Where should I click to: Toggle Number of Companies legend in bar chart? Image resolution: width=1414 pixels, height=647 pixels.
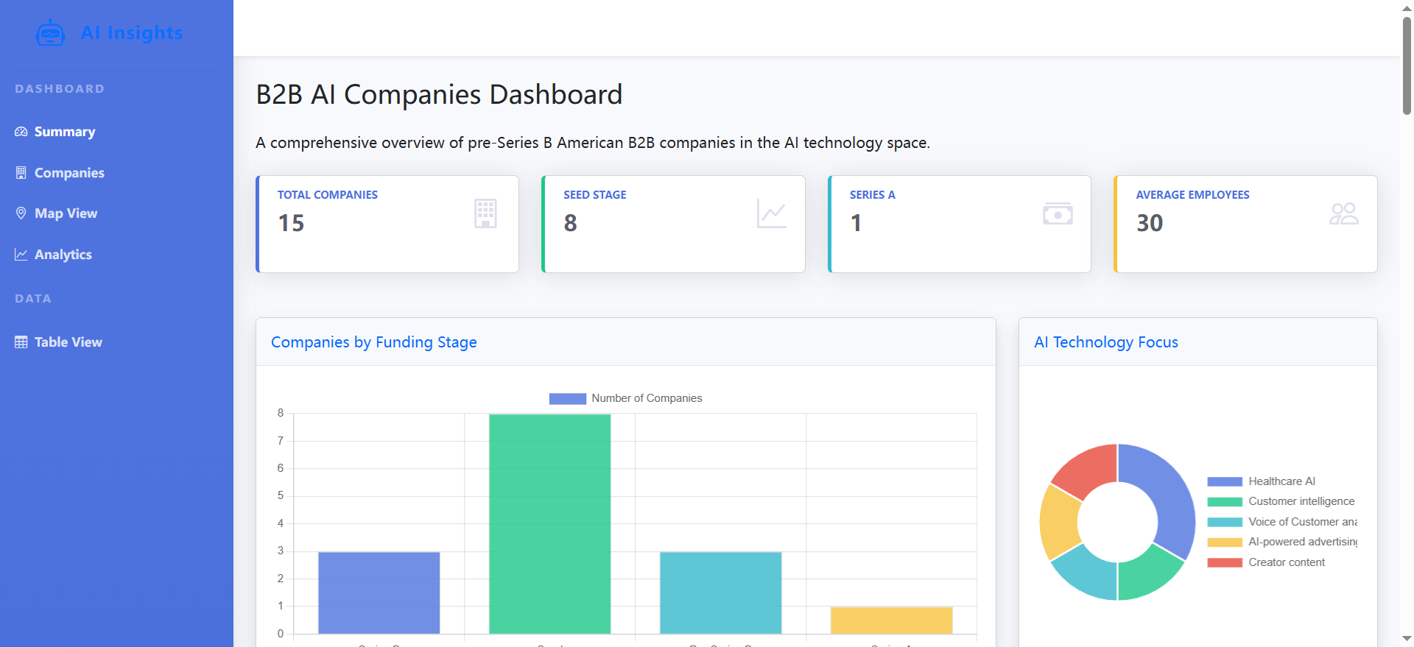tap(626, 398)
